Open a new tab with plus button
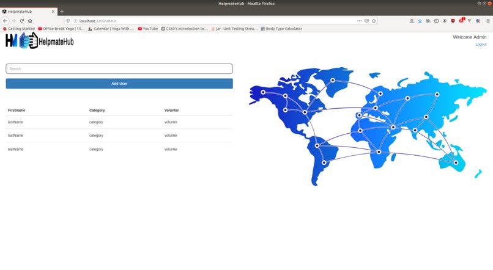This screenshot has width=493, height=270. pyautogui.click(x=62, y=12)
